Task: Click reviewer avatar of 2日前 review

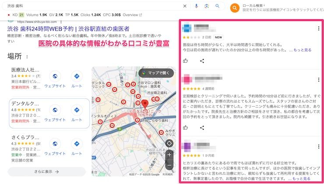Action: 187,28
